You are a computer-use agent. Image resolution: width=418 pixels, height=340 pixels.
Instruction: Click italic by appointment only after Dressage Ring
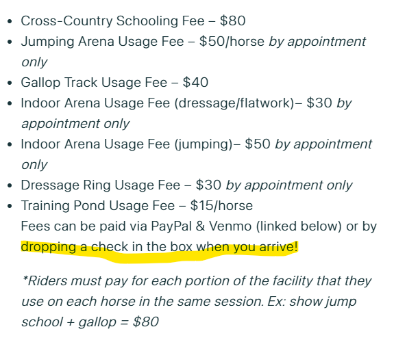[289, 185]
